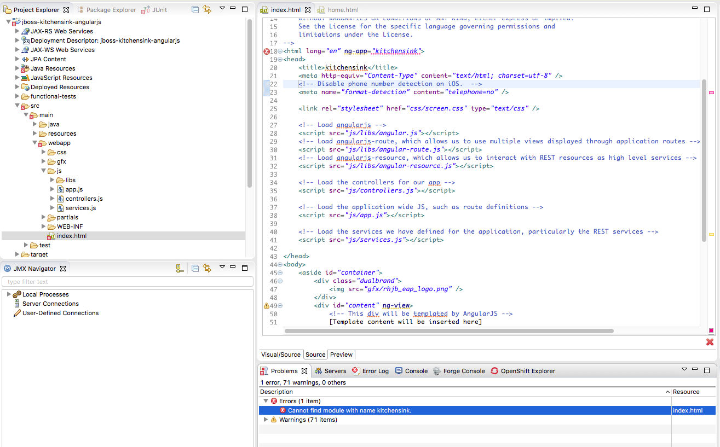The image size is (720, 447).
Task: Switch to the Preview editor mode
Action: pos(341,355)
